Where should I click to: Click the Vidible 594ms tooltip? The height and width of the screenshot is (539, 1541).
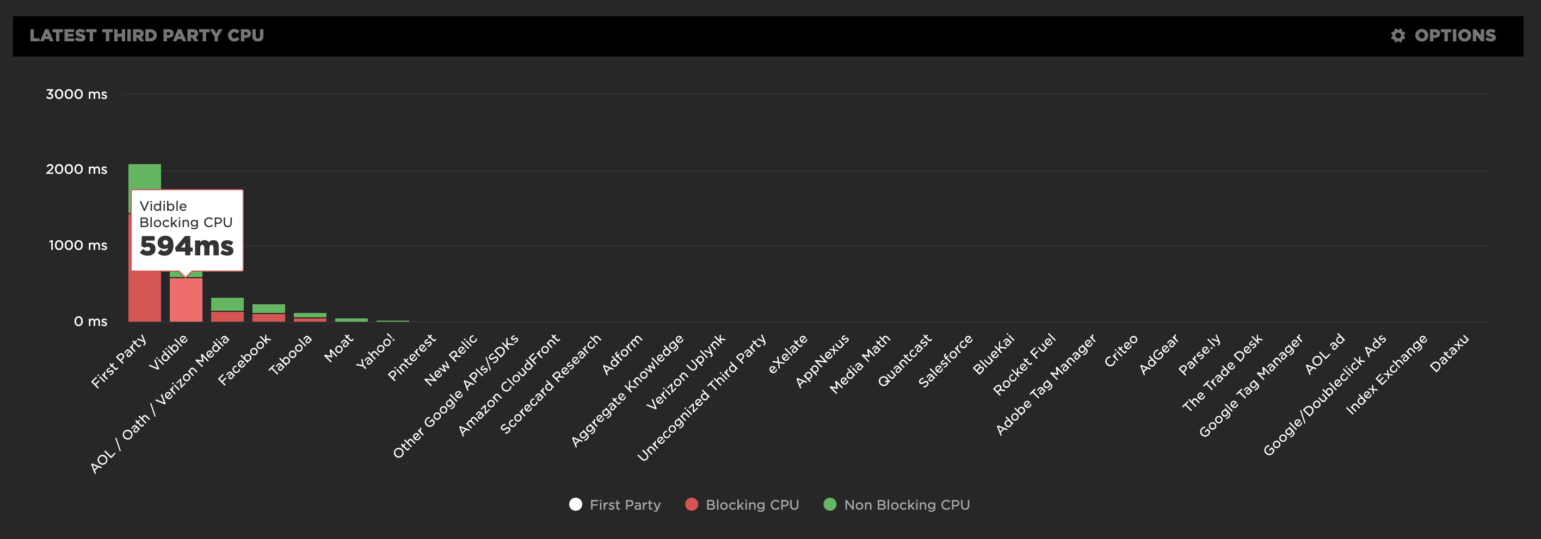(187, 230)
